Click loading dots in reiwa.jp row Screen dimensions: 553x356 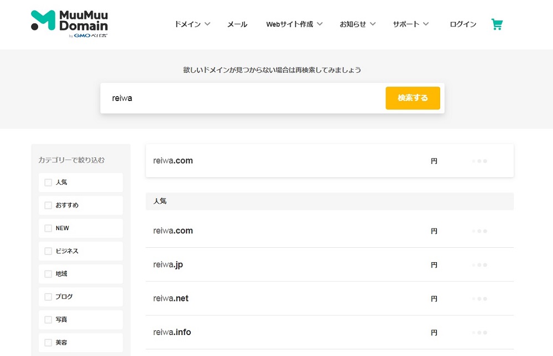(x=479, y=265)
